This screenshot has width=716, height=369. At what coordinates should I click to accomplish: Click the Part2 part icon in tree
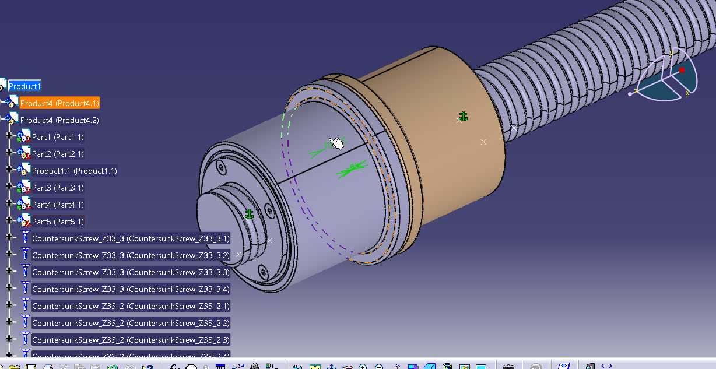tap(24, 153)
